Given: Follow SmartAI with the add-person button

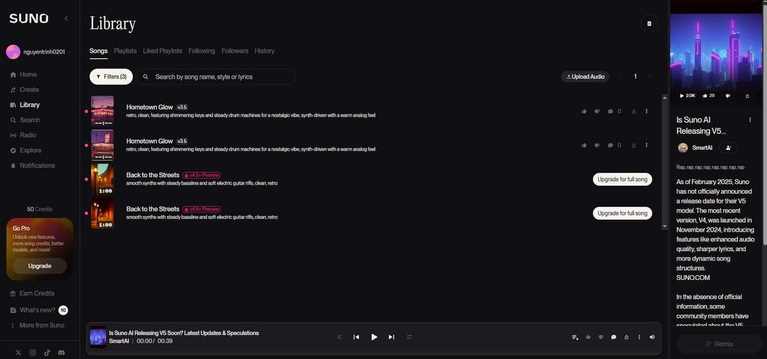Looking at the screenshot, I should click(x=728, y=148).
